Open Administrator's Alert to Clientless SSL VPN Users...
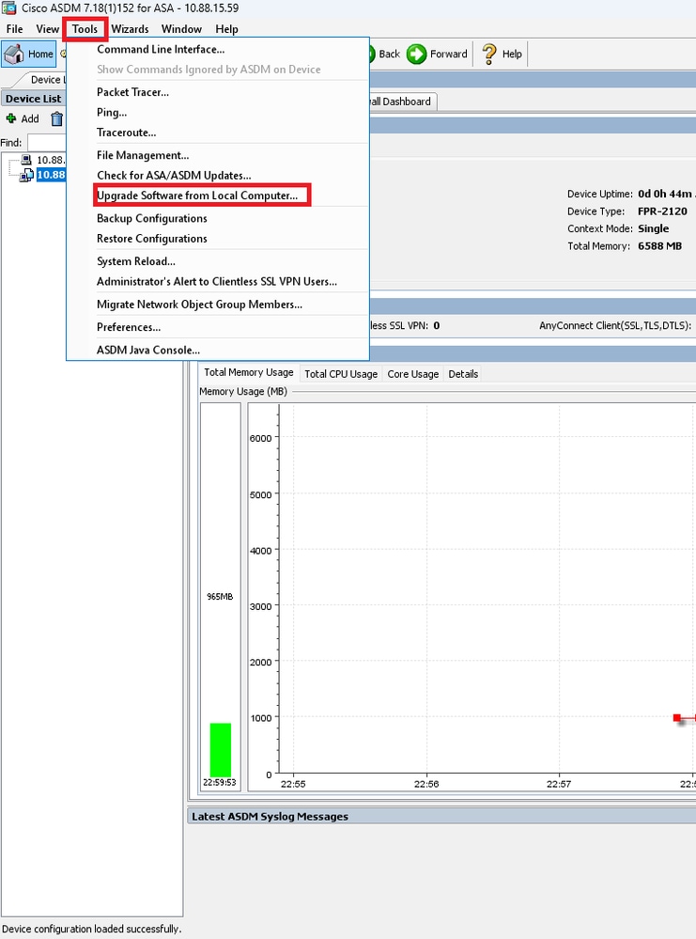Viewport: 696px width, 939px height. click(x=218, y=281)
